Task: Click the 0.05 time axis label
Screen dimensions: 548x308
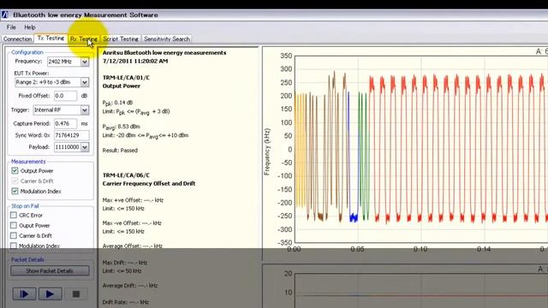Action: tap(357, 249)
